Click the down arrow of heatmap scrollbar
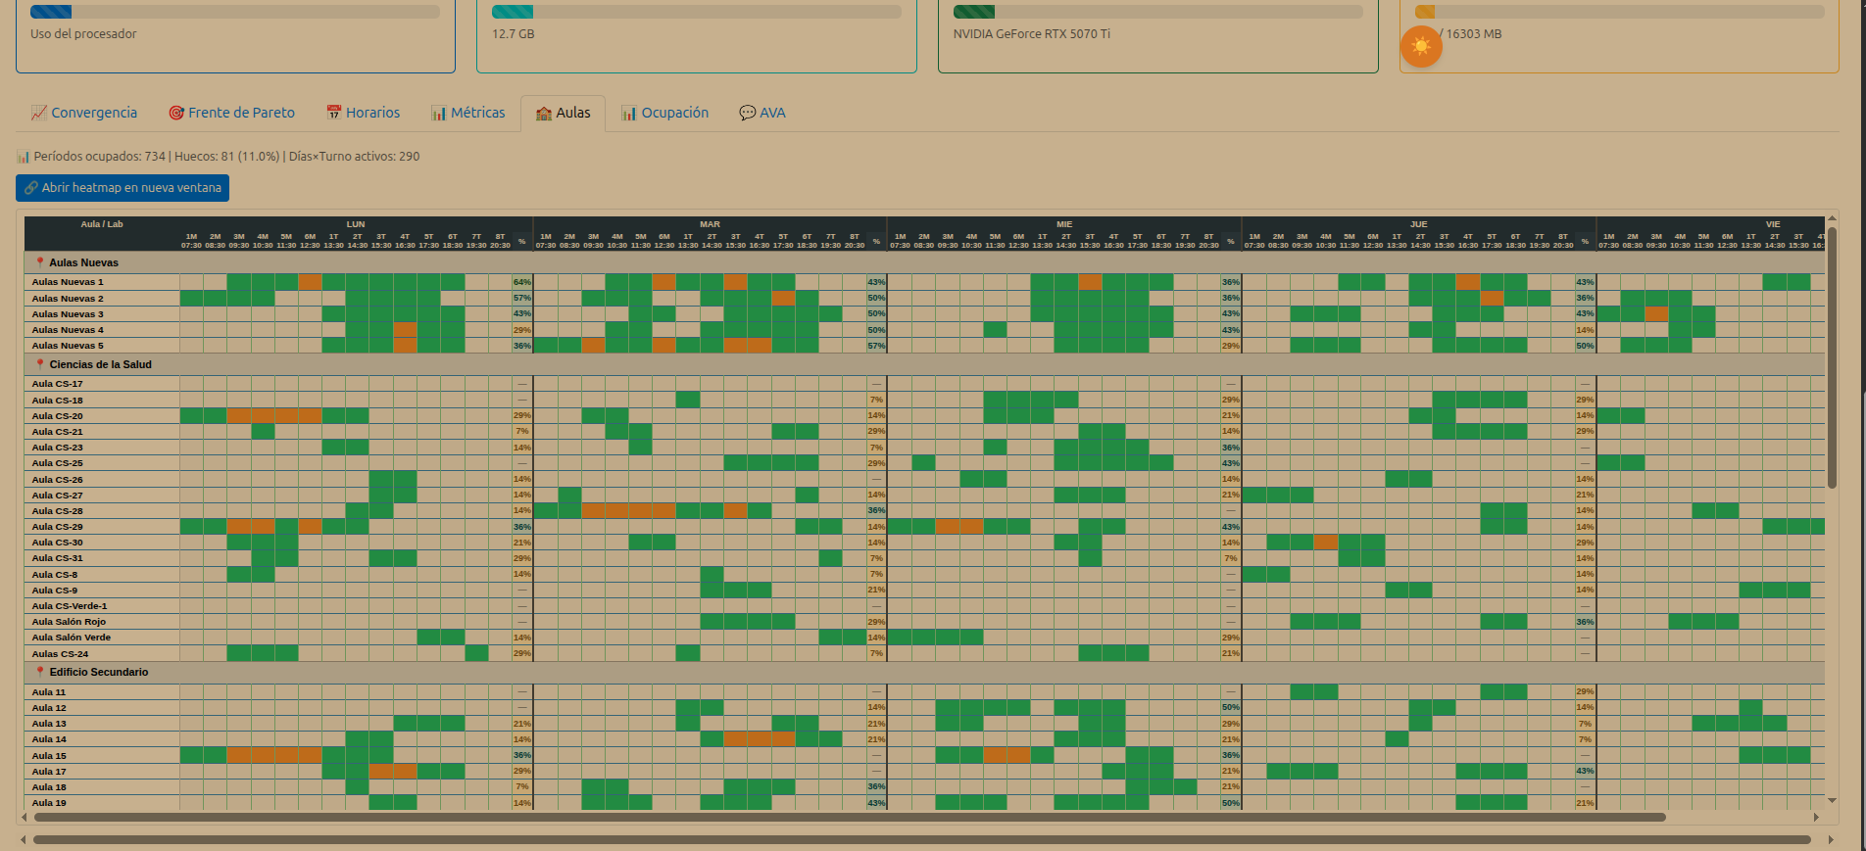 (1832, 800)
